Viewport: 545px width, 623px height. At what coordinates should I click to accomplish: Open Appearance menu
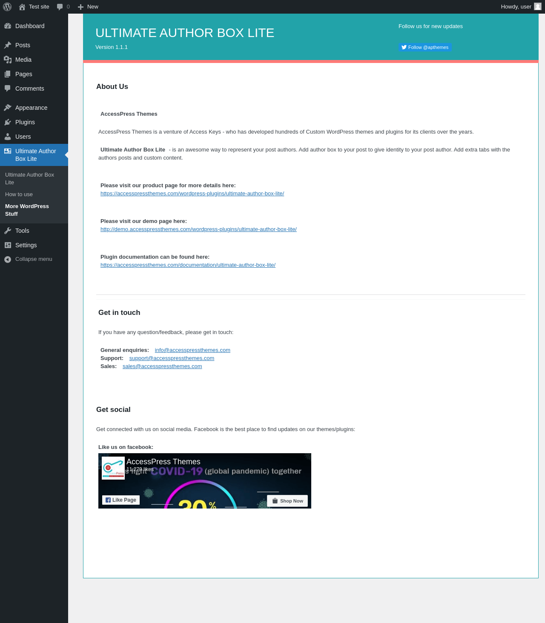(34, 108)
